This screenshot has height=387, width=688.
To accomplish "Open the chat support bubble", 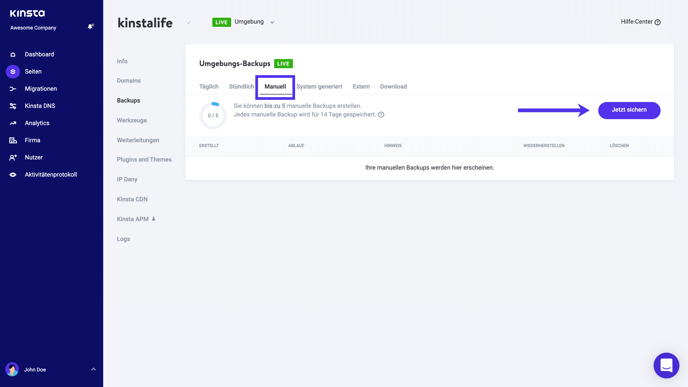I will (x=666, y=365).
